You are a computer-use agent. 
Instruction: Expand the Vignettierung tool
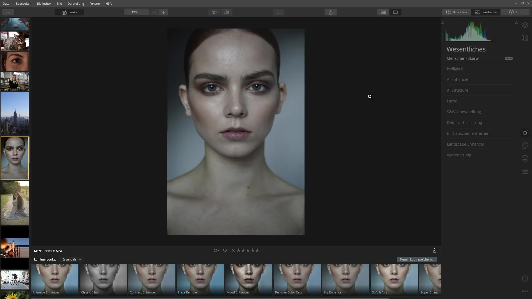pyautogui.click(x=479, y=155)
